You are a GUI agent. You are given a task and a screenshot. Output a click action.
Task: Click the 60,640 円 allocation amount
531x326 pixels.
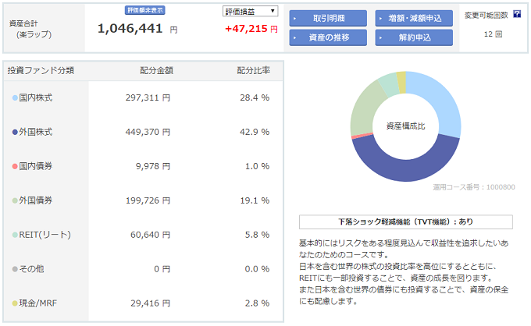point(151,235)
